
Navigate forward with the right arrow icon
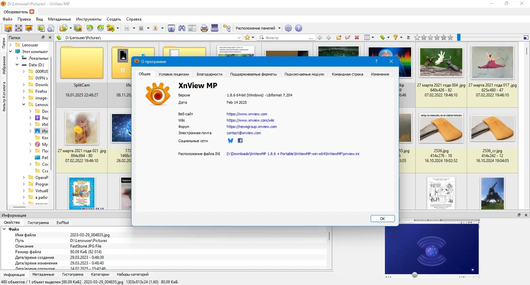coord(329,38)
